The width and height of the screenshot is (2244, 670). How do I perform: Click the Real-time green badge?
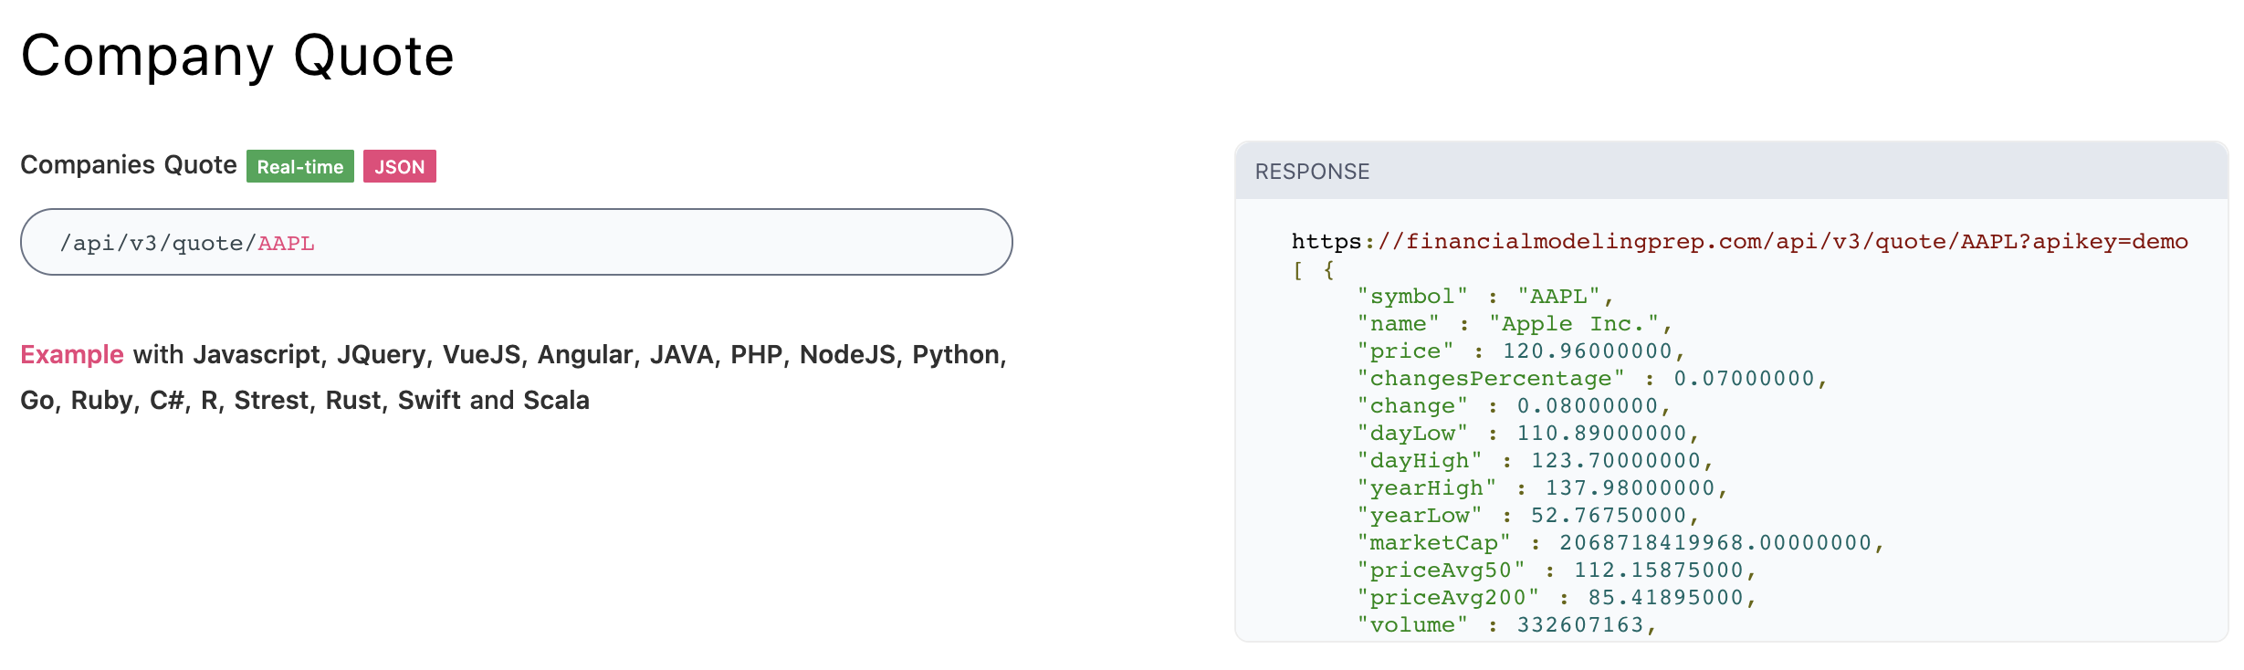(299, 166)
